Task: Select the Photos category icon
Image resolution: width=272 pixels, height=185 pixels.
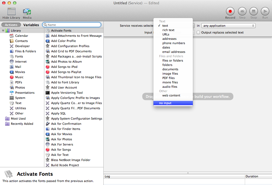Action: pos(12,87)
